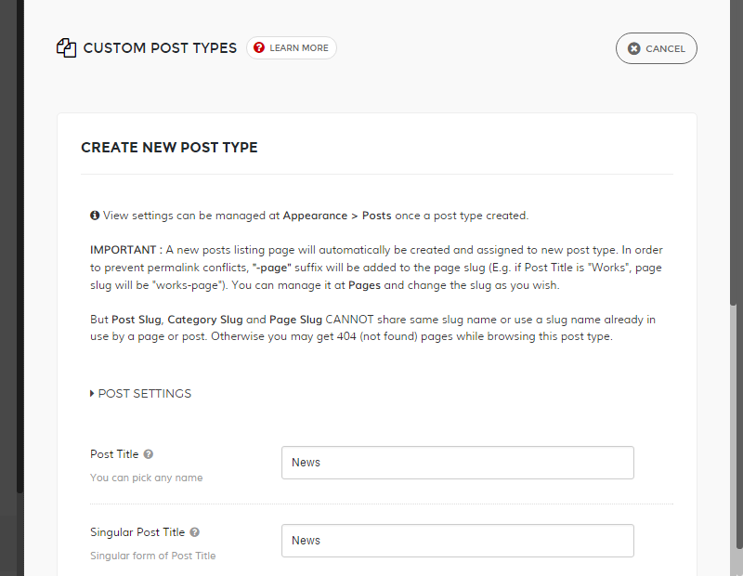This screenshot has height=576, width=743.
Task: Click the info icon before View settings
Action: [x=95, y=216]
